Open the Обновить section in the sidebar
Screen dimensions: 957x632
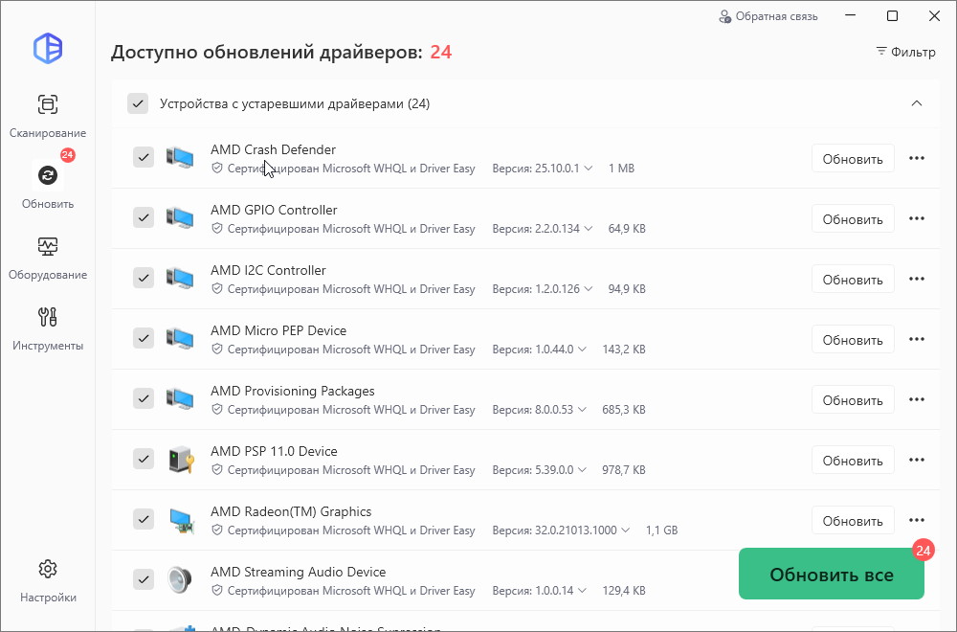click(x=48, y=186)
